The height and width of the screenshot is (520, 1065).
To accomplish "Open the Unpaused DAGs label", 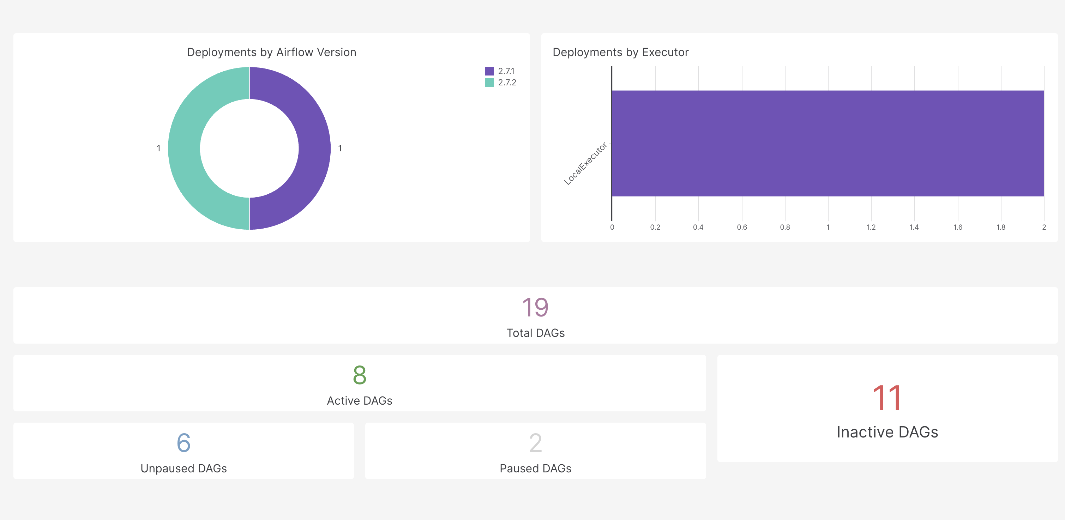I will [x=183, y=468].
